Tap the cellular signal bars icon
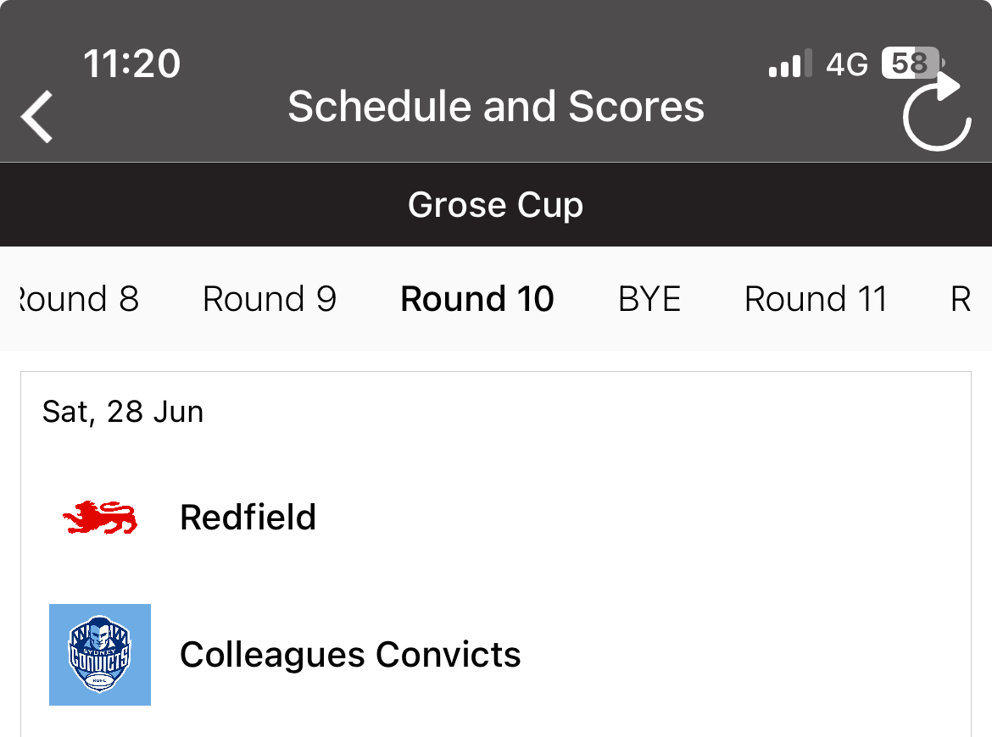 pyautogui.click(x=790, y=64)
